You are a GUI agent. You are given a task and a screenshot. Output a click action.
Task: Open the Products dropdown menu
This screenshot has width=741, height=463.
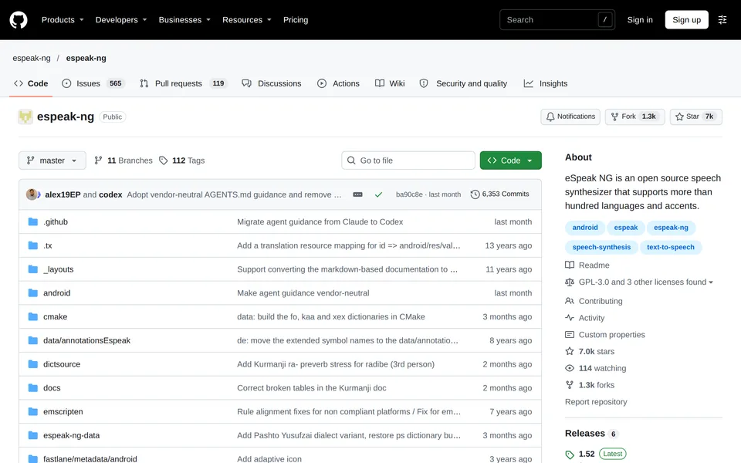63,20
